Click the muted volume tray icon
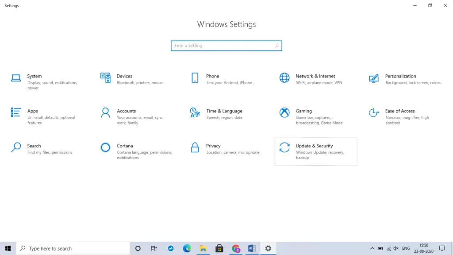The height and width of the screenshot is (255, 453). [x=396, y=248]
